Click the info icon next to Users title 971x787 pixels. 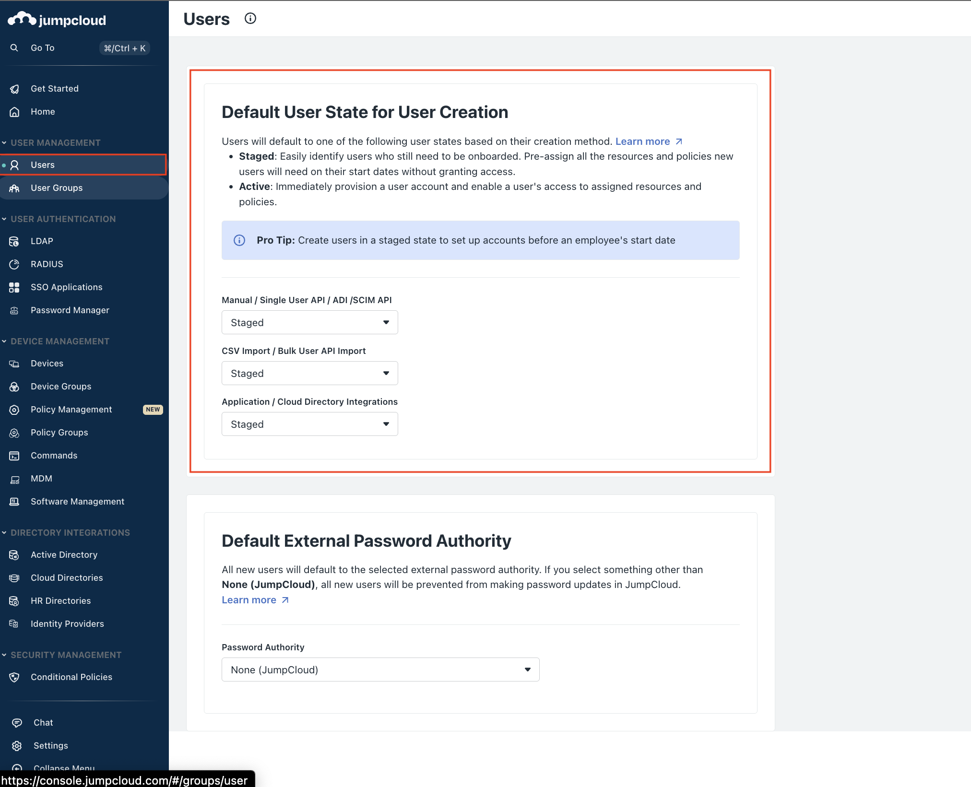coord(250,19)
